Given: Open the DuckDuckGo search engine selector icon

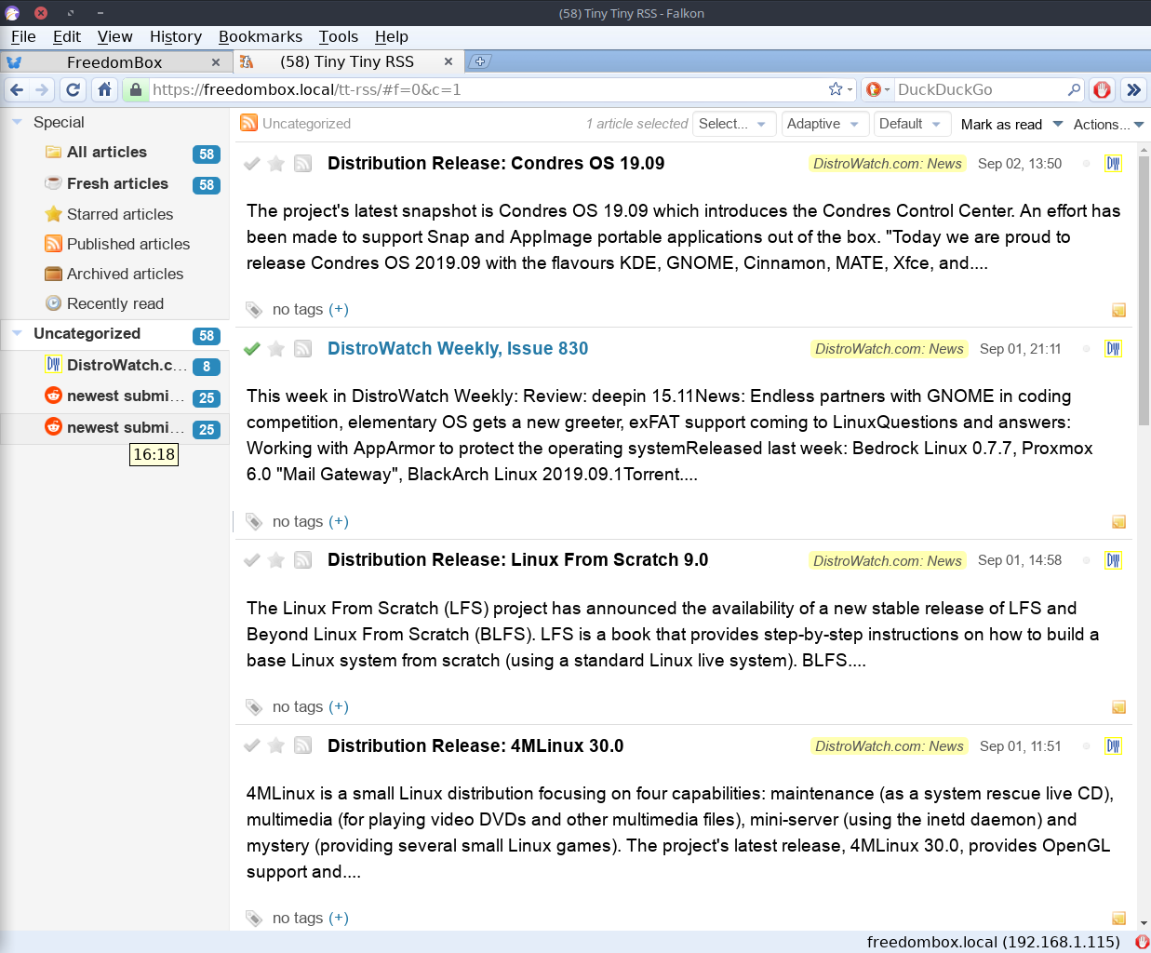Looking at the screenshot, I should pyautogui.click(x=873, y=89).
